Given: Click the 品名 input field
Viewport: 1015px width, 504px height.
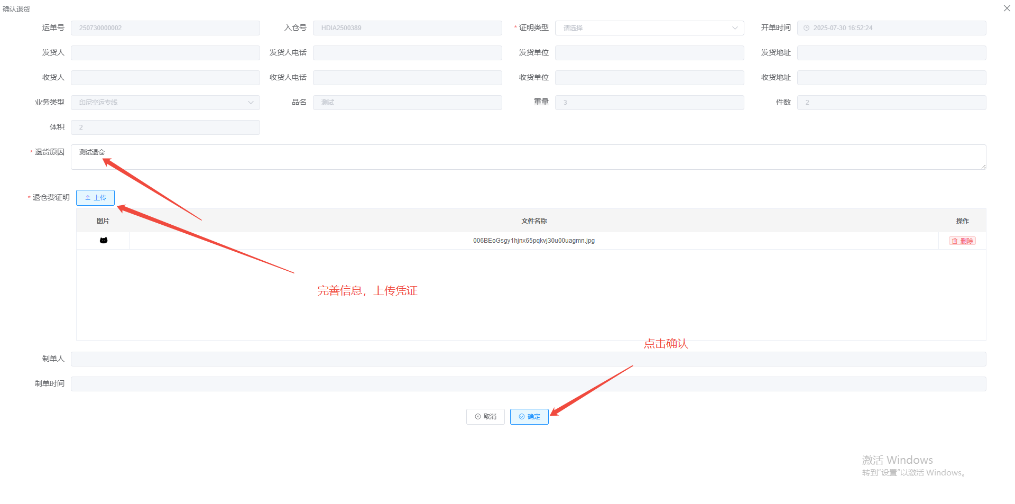Looking at the screenshot, I should [407, 103].
